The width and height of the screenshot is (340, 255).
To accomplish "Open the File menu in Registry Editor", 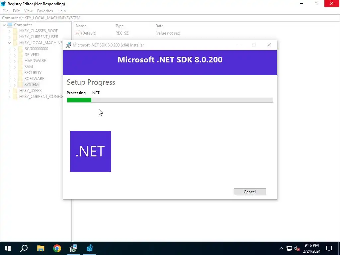I will pyautogui.click(x=5, y=11).
